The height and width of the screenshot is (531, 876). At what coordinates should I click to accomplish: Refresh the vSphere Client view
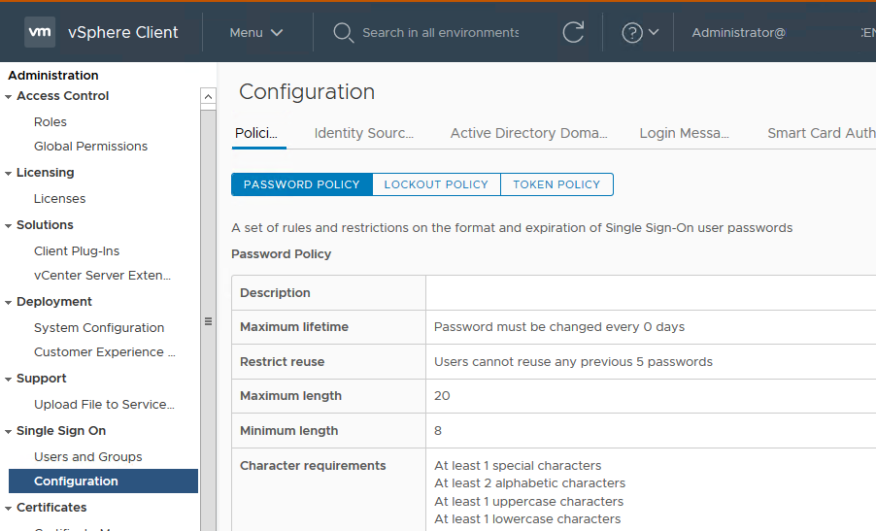tap(573, 32)
